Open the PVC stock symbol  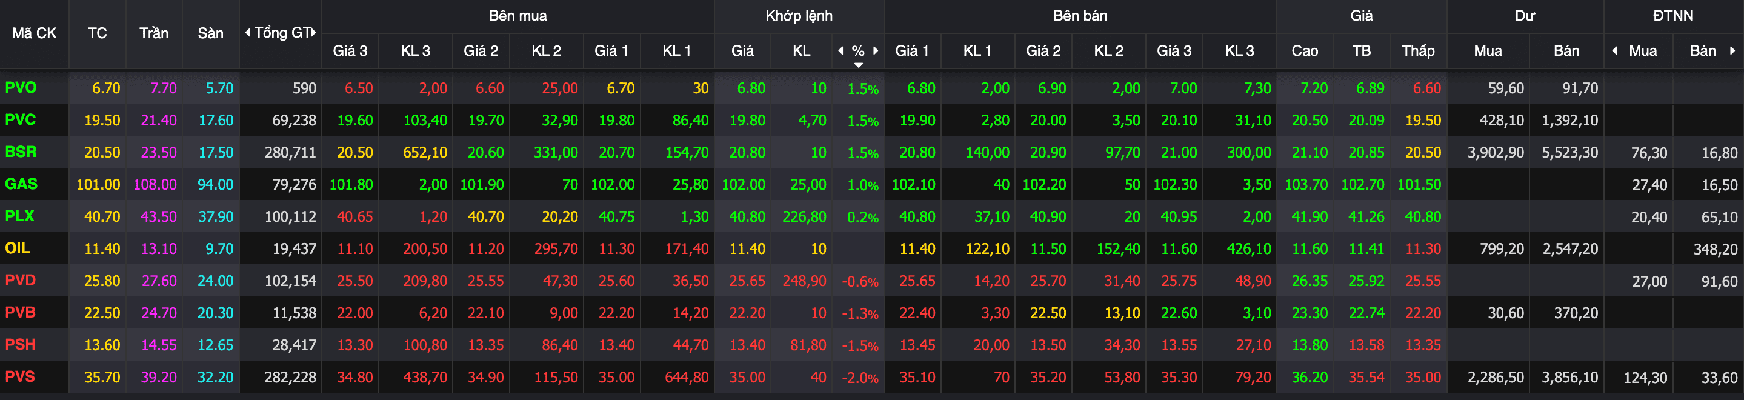click(21, 120)
